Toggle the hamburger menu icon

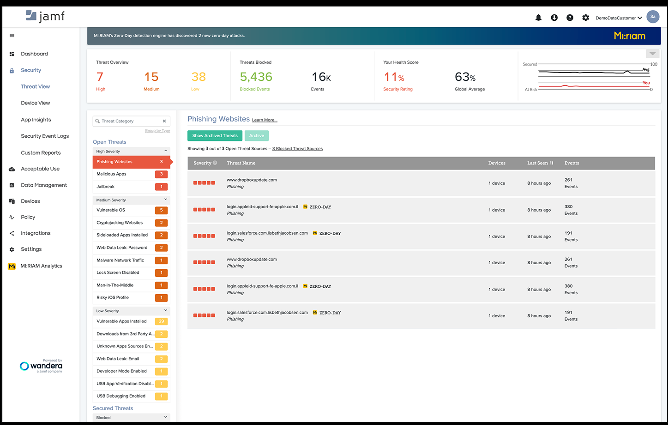[12, 36]
